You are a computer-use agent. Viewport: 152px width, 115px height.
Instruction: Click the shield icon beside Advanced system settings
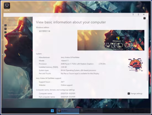[x=6, y=36]
